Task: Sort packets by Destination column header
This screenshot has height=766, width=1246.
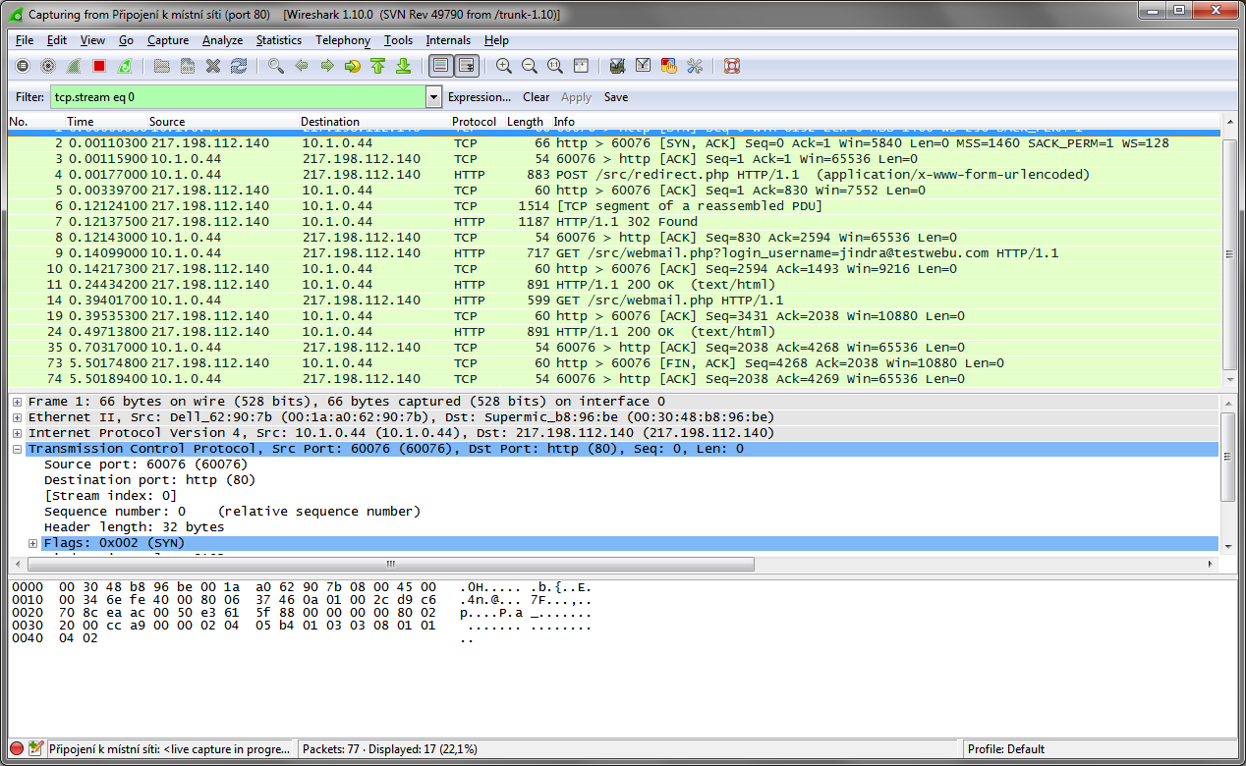Action: [x=374, y=122]
